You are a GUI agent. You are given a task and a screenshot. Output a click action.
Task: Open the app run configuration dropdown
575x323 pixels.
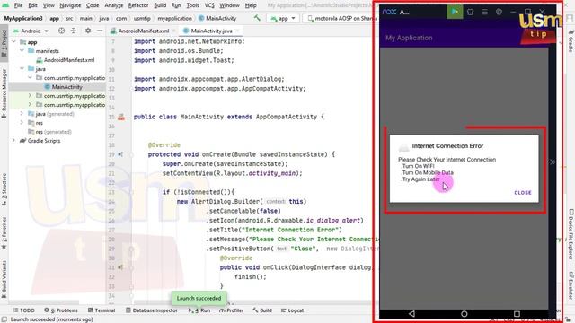pyautogui.click(x=283, y=18)
